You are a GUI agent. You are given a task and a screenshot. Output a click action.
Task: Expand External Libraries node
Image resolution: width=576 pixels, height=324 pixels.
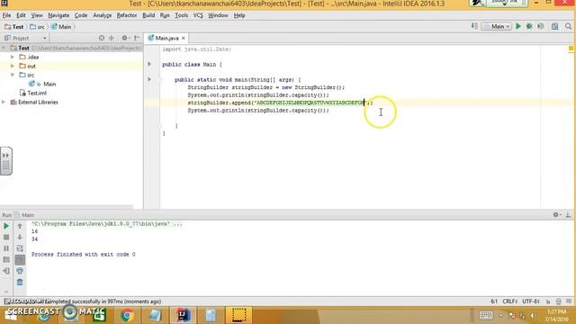(x=4, y=102)
